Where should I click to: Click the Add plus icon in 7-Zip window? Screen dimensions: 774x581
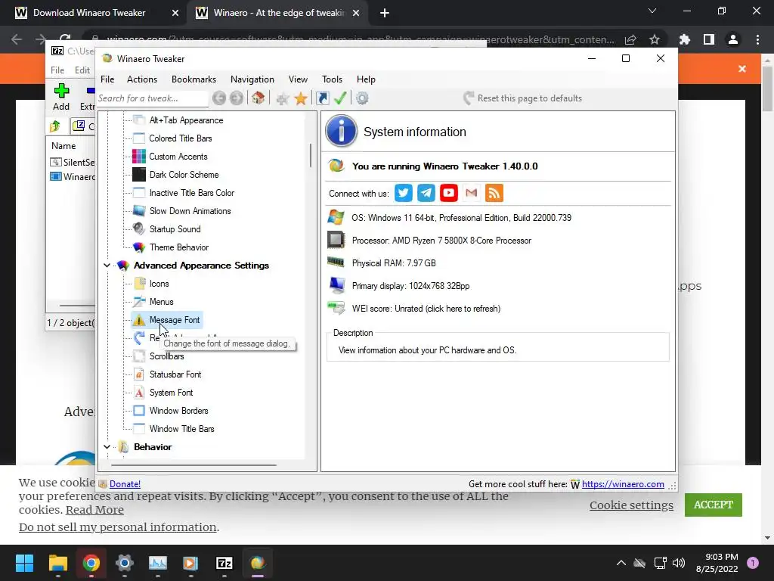coord(61,91)
